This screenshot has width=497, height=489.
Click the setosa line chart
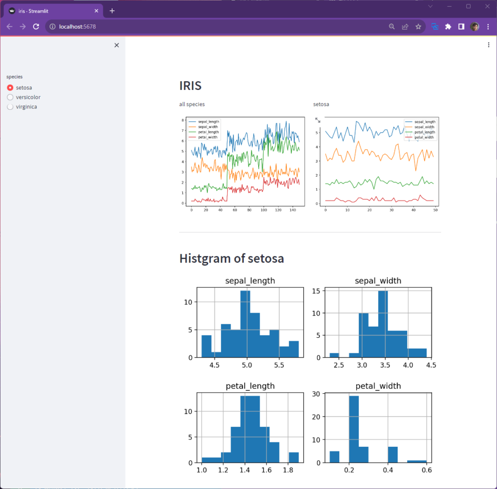377,164
